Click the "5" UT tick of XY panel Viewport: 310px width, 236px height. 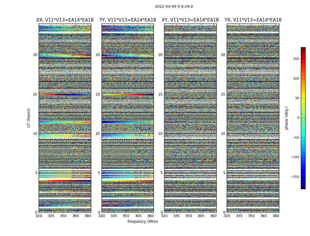[x=161, y=173]
